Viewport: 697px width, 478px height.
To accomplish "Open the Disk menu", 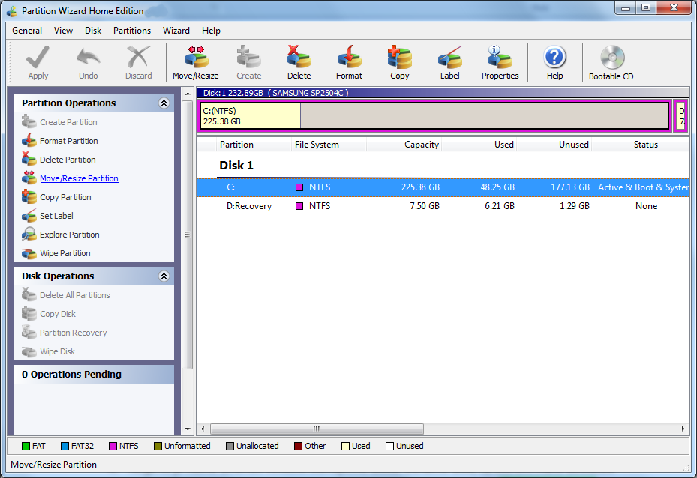I will point(93,31).
